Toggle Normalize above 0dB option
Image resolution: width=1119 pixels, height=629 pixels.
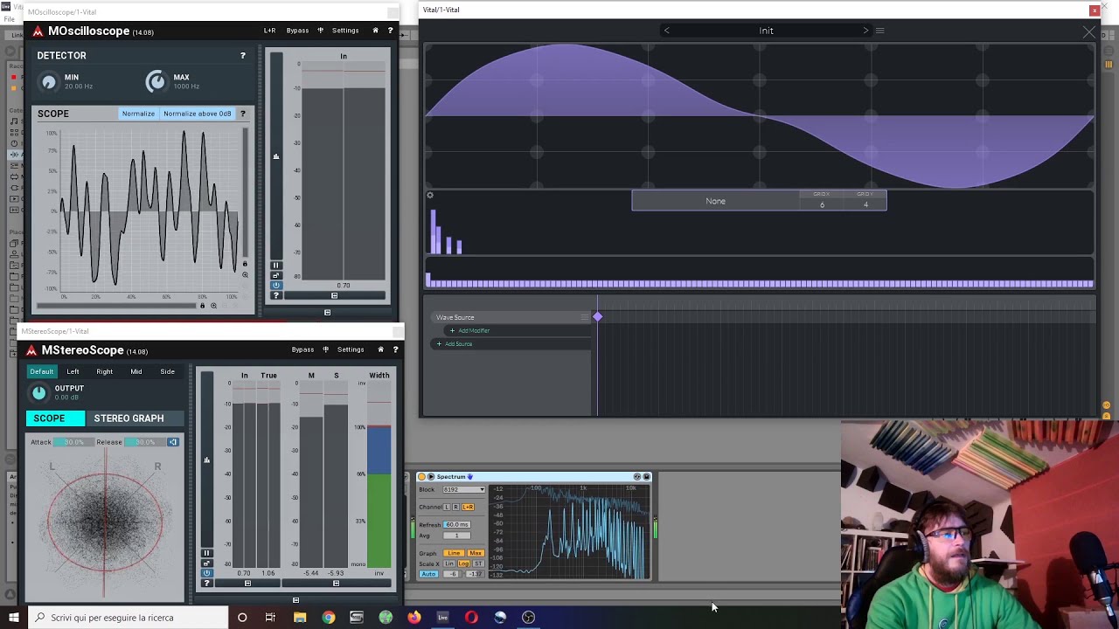(198, 114)
